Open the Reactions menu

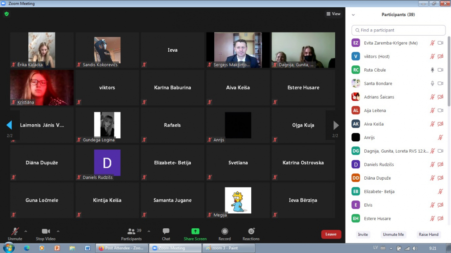pyautogui.click(x=251, y=231)
